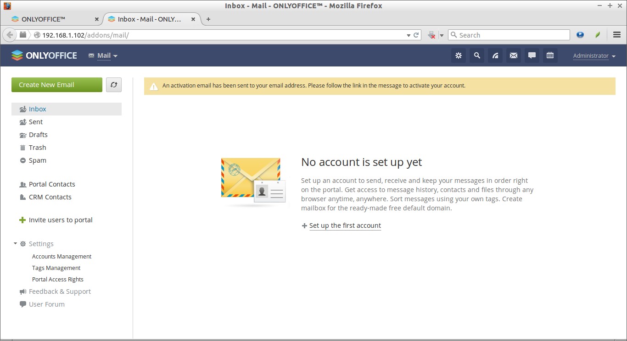Click the blue globe toolbar icon
The image size is (627, 341).
tap(580, 35)
